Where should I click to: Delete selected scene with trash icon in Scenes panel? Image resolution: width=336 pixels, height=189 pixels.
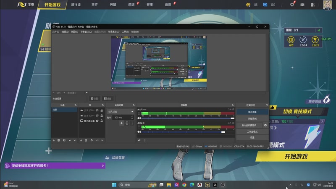pos(58,140)
